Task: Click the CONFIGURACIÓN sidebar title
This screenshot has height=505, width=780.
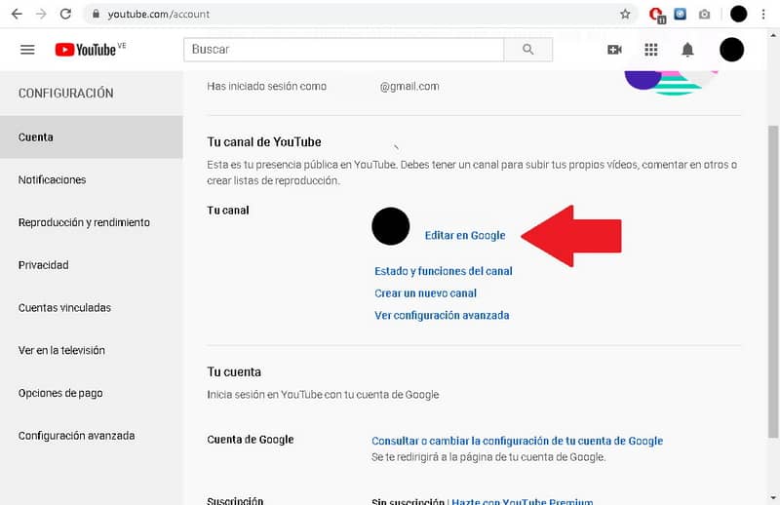Action: pos(65,93)
